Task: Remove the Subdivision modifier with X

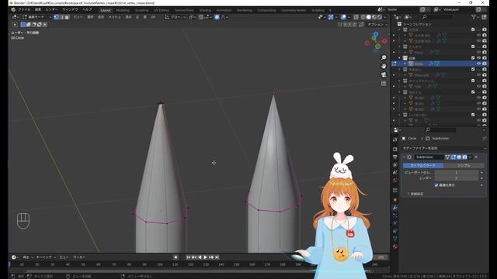Action: pyautogui.click(x=476, y=157)
